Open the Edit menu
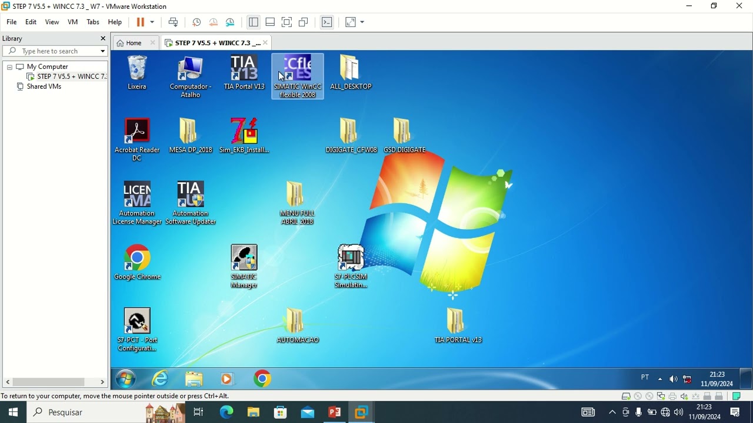The width and height of the screenshot is (753, 423). click(x=31, y=22)
